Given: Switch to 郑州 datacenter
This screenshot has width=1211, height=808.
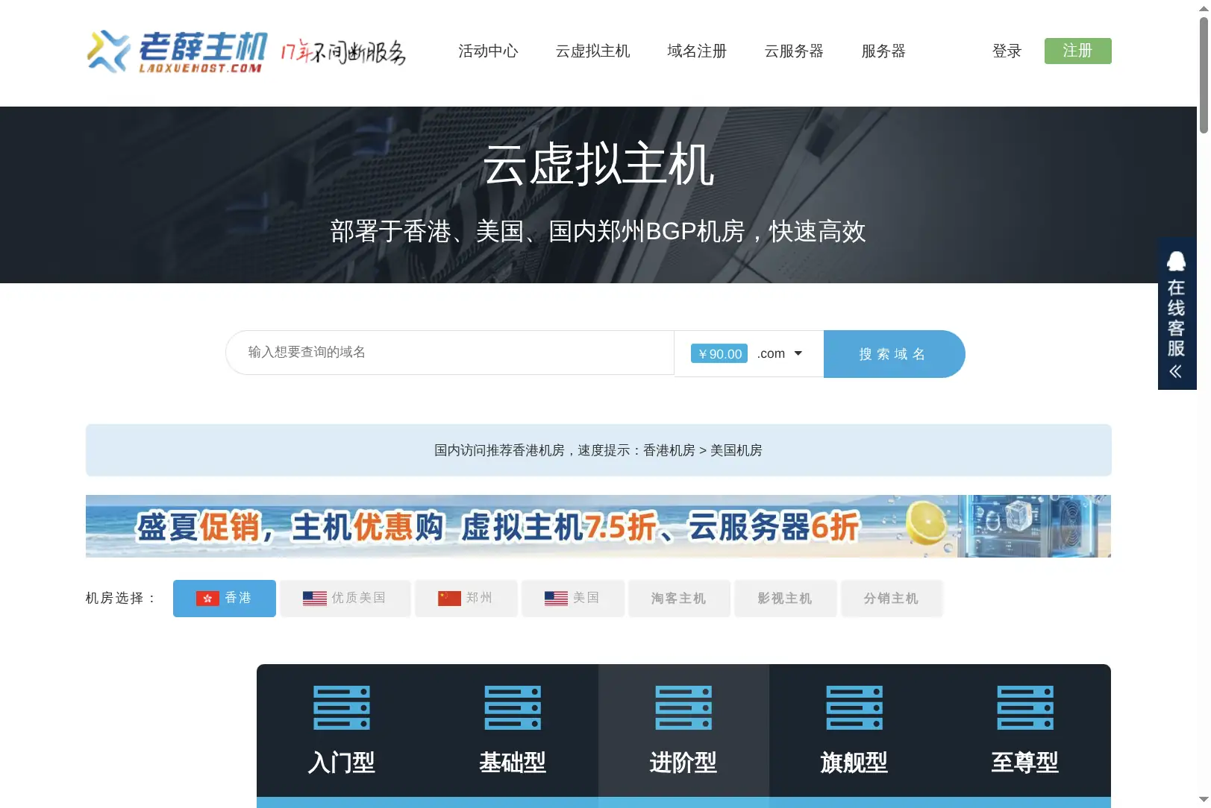Looking at the screenshot, I should pos(466,599).
